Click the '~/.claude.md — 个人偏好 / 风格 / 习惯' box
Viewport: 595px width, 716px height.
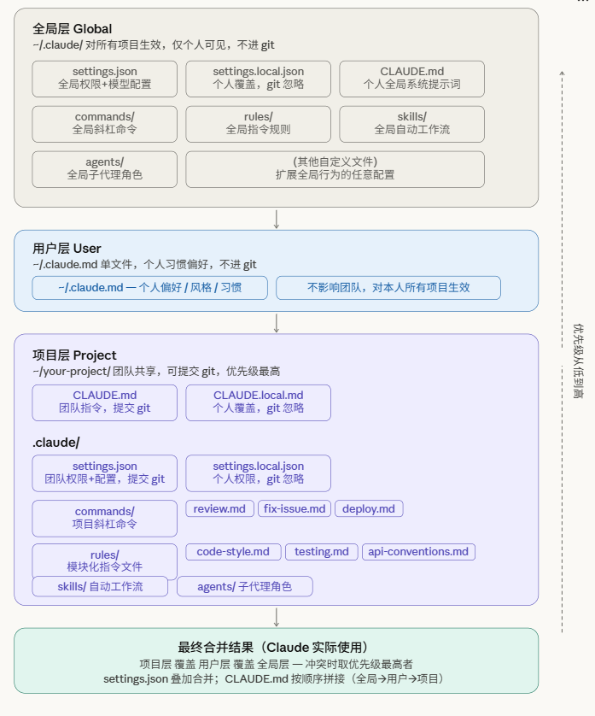pyautogui.click(x=149, y=288)
